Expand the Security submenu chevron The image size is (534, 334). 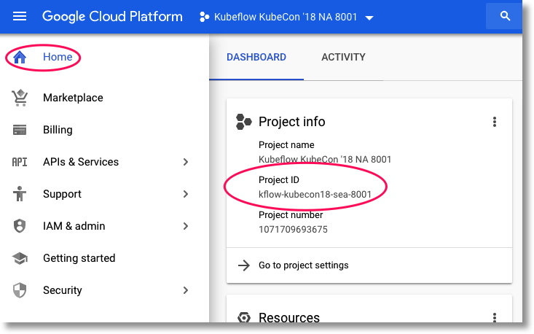[186, 290]
